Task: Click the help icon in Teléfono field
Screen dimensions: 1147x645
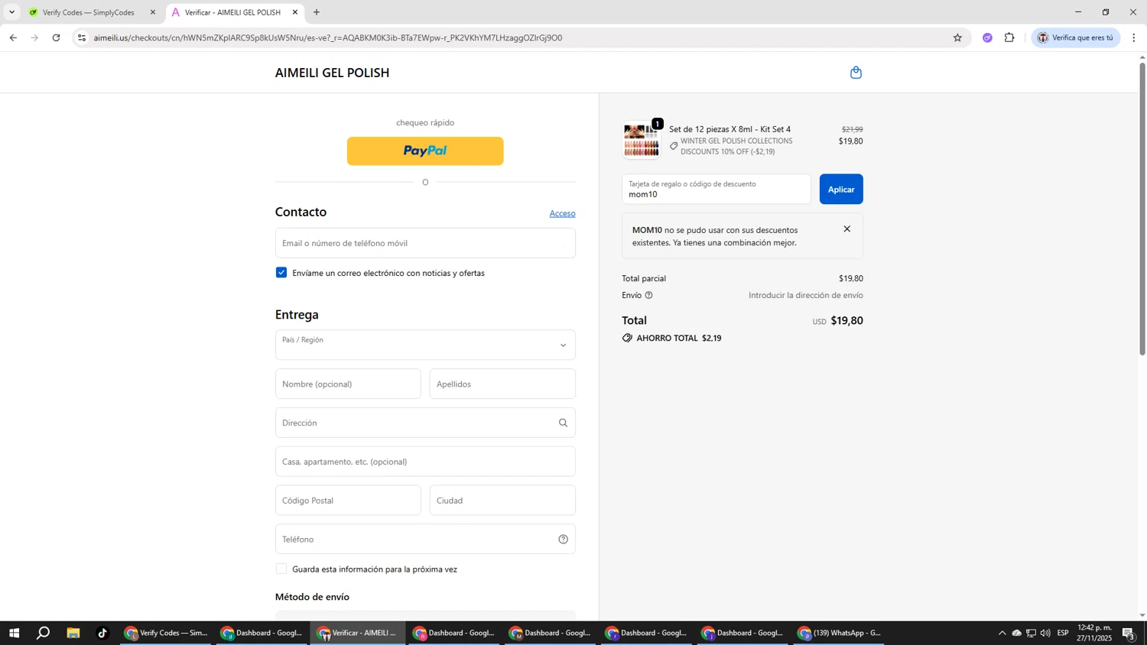Action: tap(563, 539)
